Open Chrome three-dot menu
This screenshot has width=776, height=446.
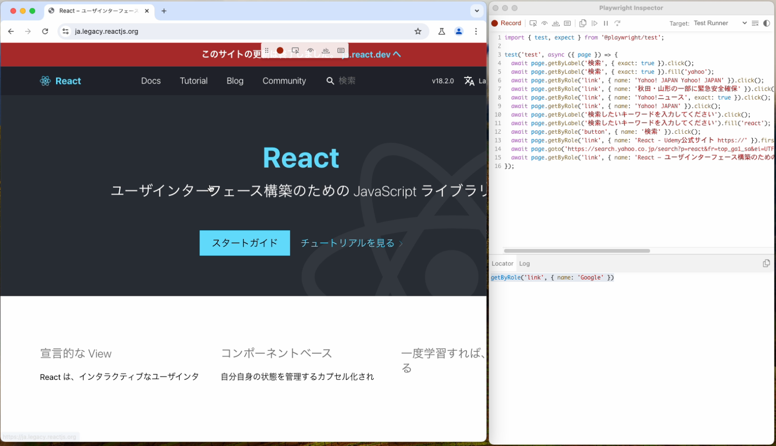[476, 31]
